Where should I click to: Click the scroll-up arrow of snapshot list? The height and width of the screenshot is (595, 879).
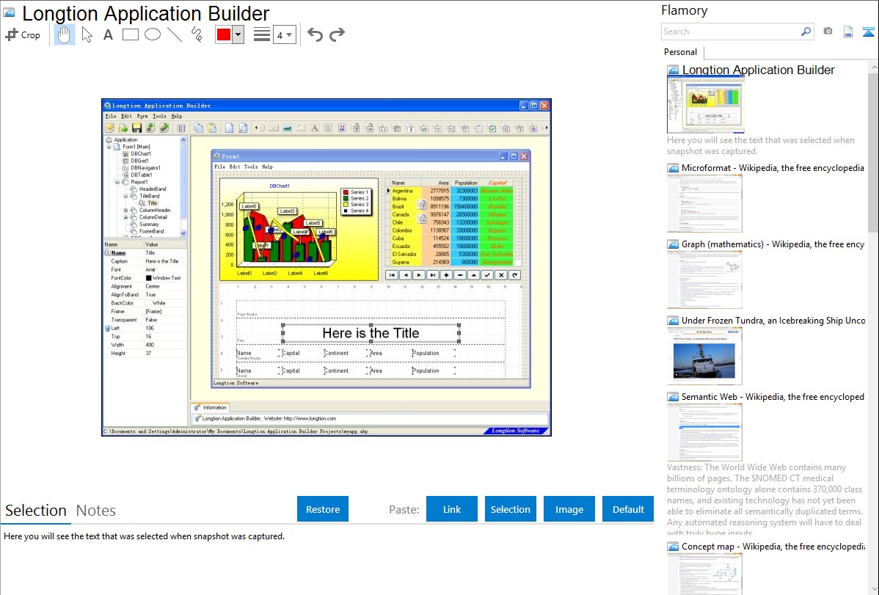click(x=873, y=67)
